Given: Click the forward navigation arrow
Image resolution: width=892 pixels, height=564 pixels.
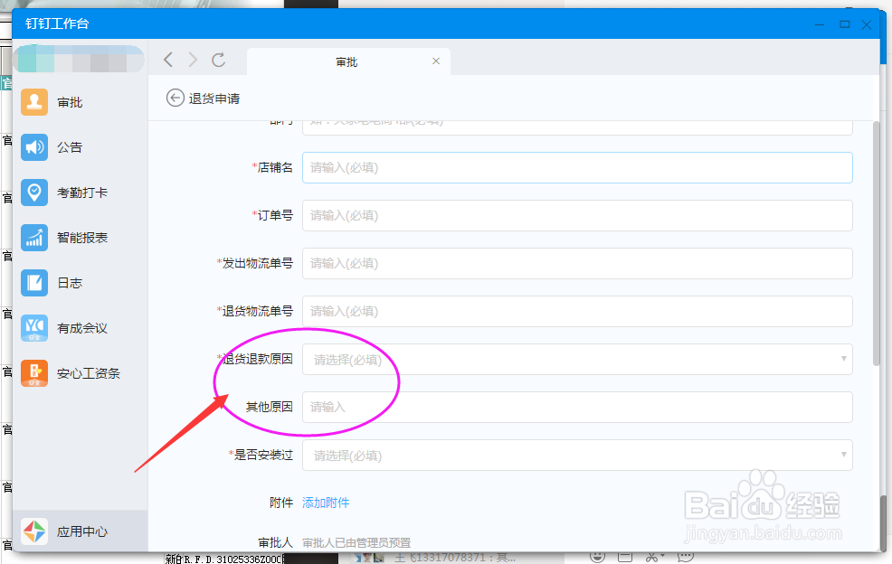Looking at the screenshot, I should pos(193,60).
